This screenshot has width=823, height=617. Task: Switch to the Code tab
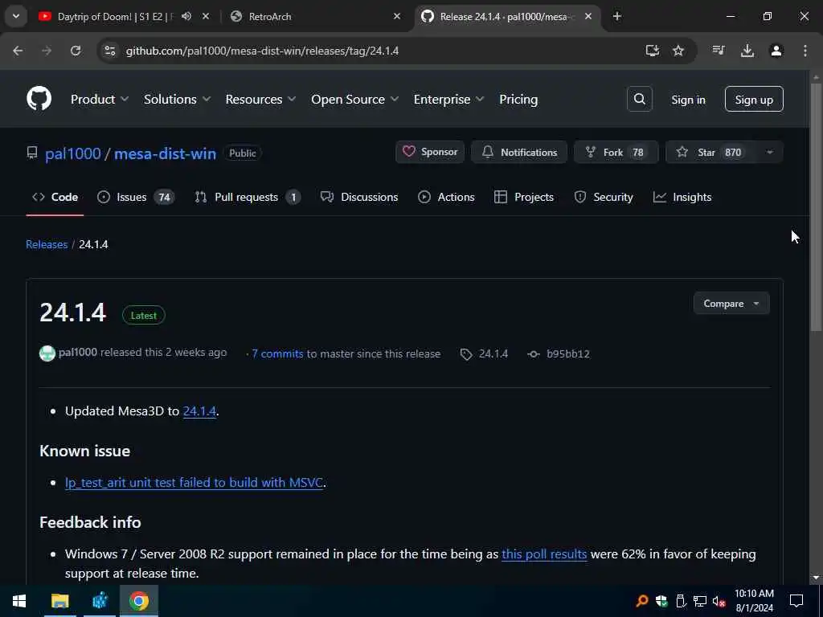point(55,197)
